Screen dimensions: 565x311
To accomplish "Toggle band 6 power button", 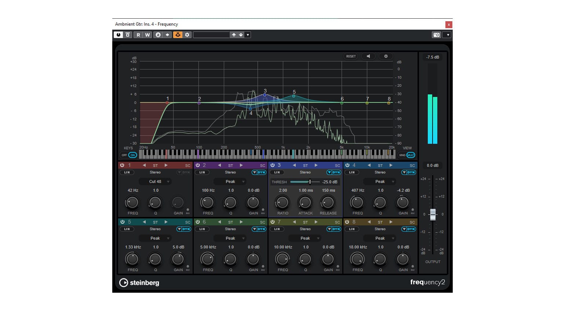I will click(x=198, y=222).
